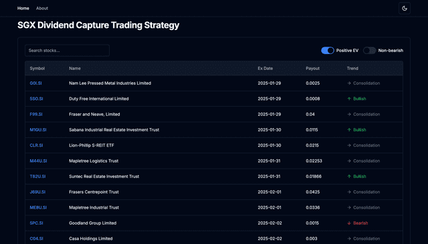Click the Consolidation arrow icon for Lion-Phillip S-REIT ETF

click(349, 145)
